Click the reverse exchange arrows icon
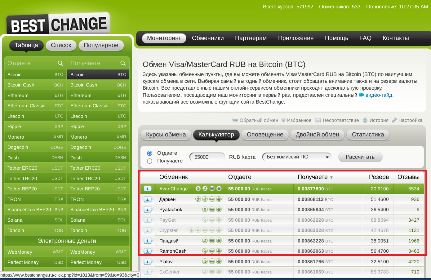The height and width of the screenshot is (280, 431). click(235, 120)
